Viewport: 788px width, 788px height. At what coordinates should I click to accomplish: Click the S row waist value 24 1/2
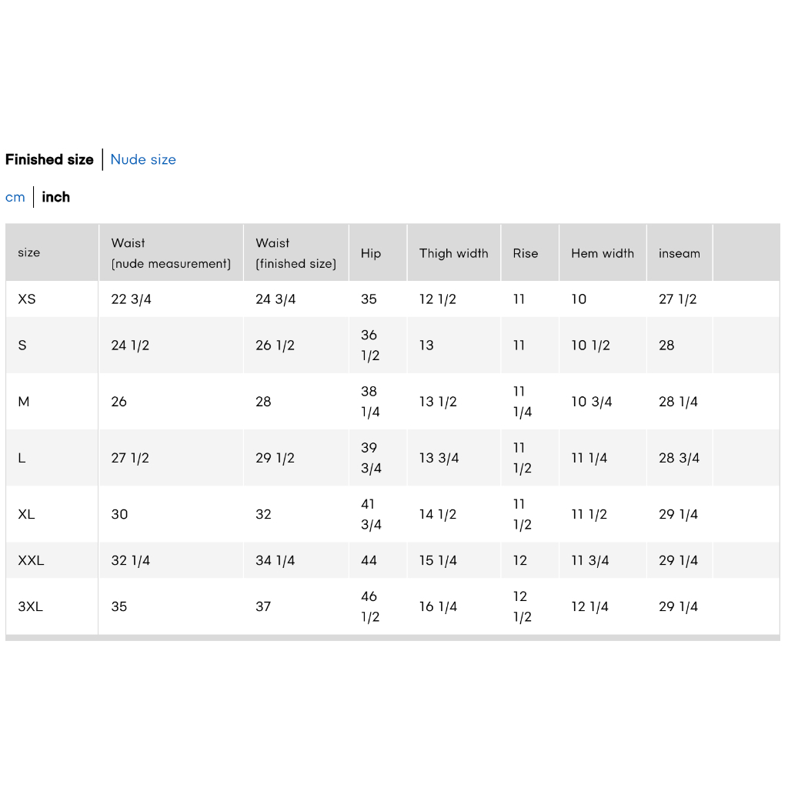click(130, 346)
